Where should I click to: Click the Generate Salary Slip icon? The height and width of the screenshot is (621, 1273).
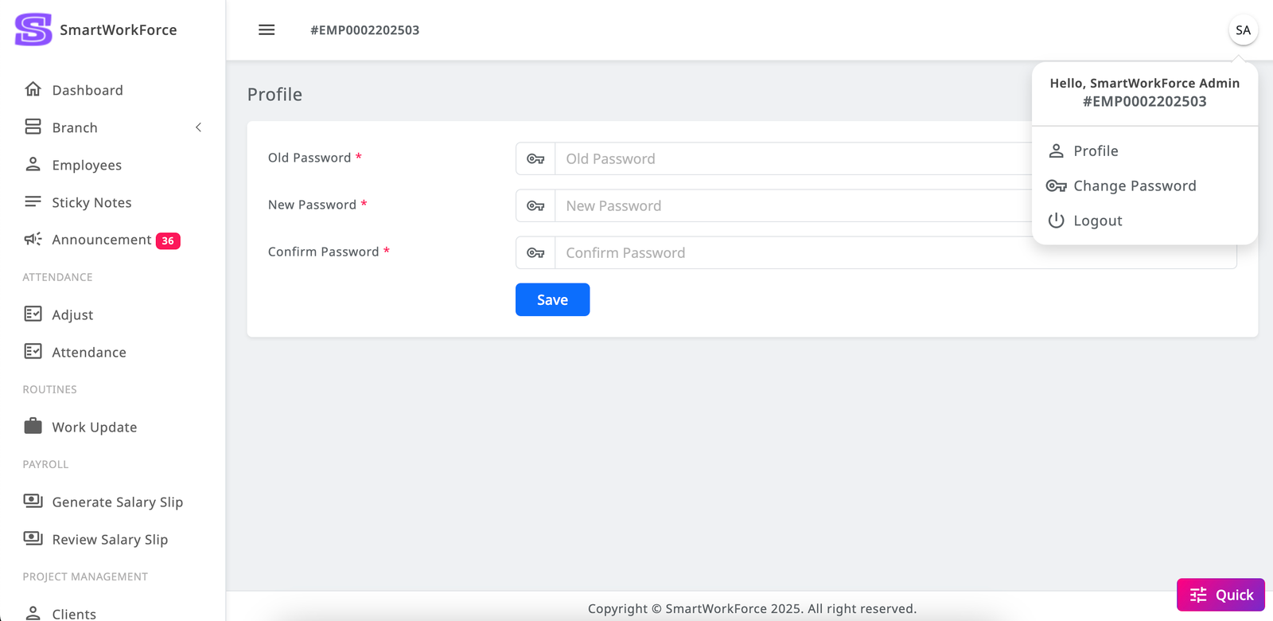[x=33, y=502]
